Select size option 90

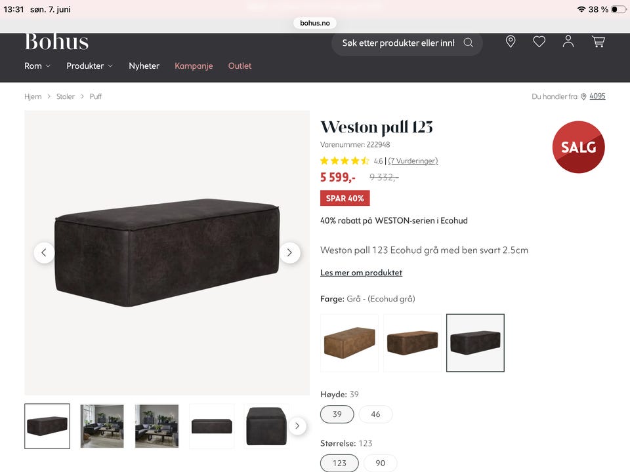click(x=380, y=463)
